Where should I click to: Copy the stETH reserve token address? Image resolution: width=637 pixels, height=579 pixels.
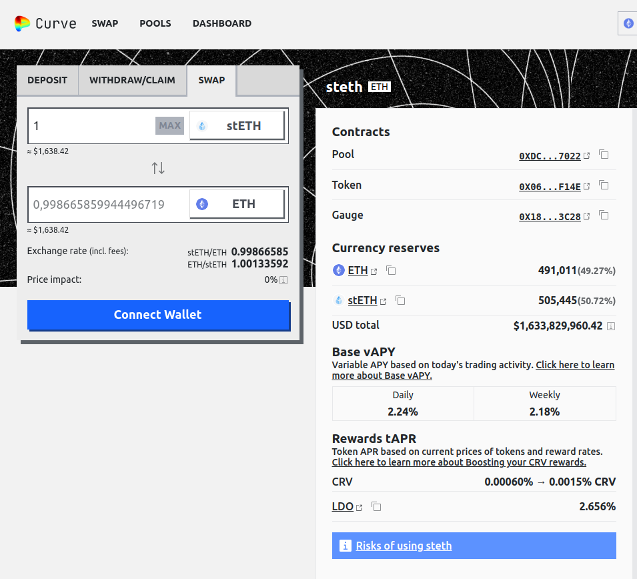click(x=400, y=301)
